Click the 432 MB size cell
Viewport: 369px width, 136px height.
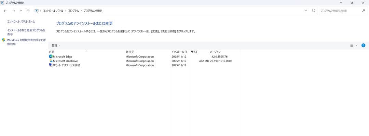(204, 61)
